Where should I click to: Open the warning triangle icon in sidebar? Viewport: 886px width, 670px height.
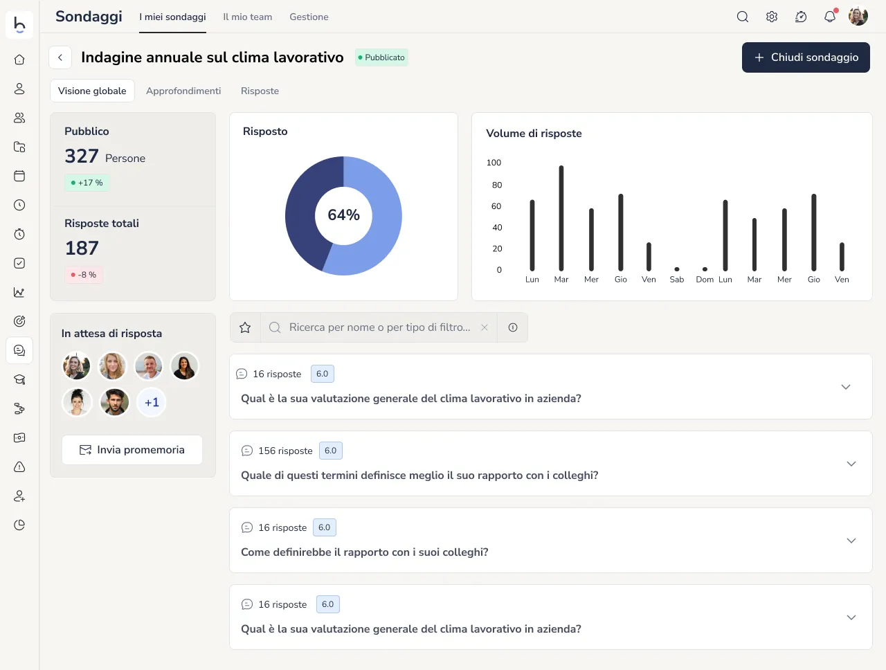pyautogui.click(x=19, y=467)
